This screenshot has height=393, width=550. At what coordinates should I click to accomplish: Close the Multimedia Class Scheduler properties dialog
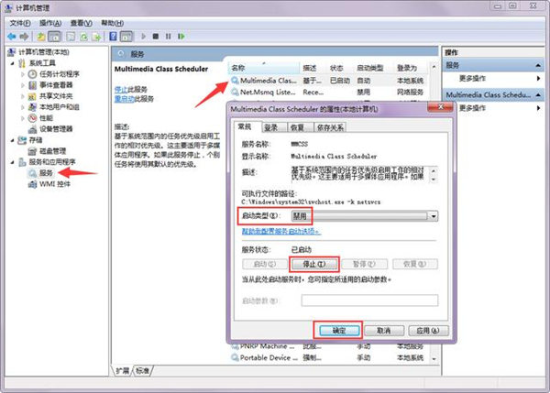pos(441,107)
